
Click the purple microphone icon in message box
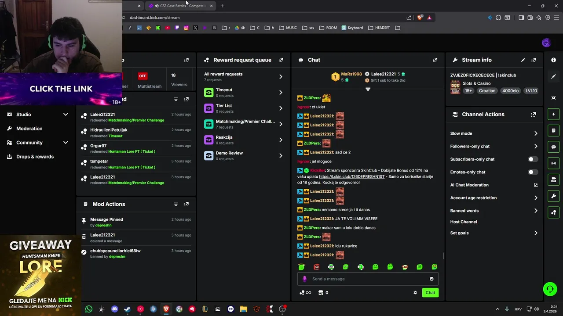coord(304,279)
